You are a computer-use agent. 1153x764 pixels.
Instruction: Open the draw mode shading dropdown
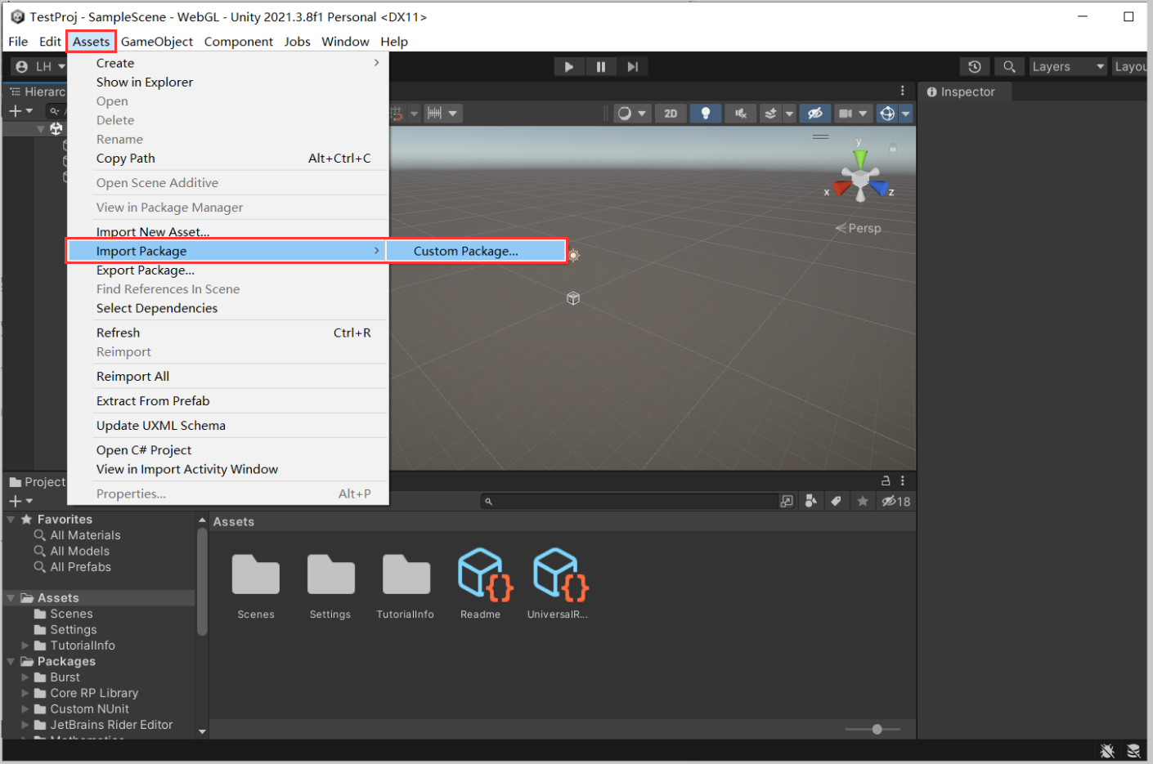[x=632, y=114]
